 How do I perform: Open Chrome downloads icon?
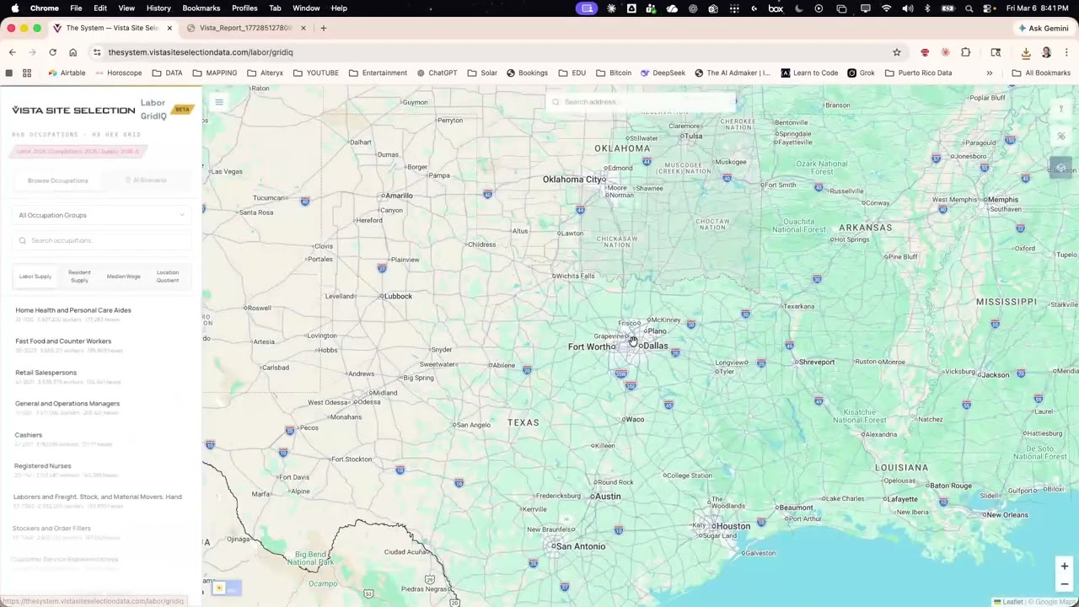coord(1026,52)
